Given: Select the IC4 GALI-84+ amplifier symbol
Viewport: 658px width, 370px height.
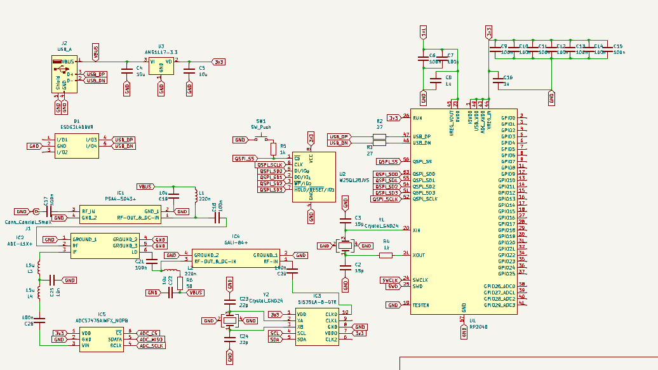Looking at the screenshot, I should click(x=236, y=258).
